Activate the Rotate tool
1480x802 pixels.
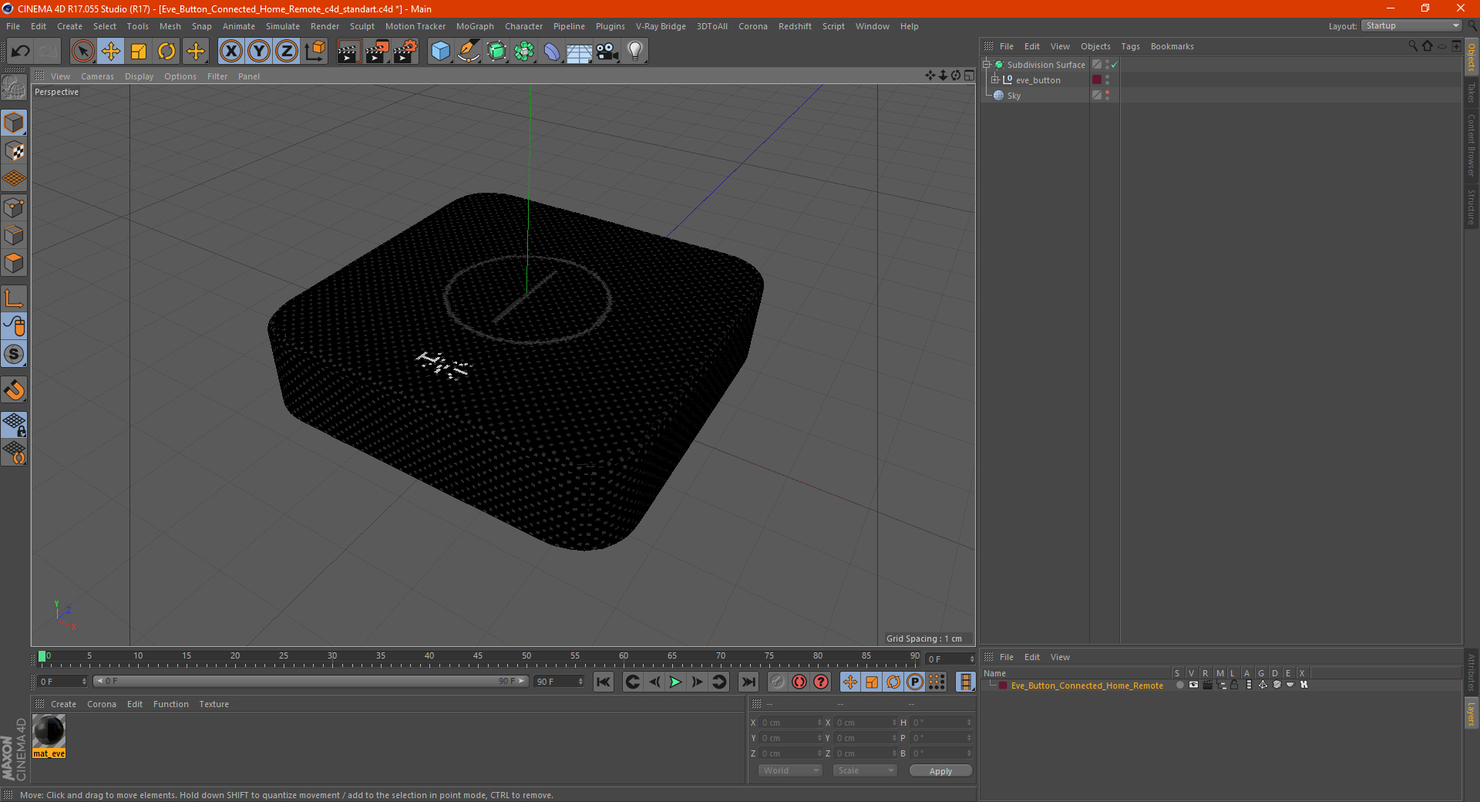click(166, 52)
